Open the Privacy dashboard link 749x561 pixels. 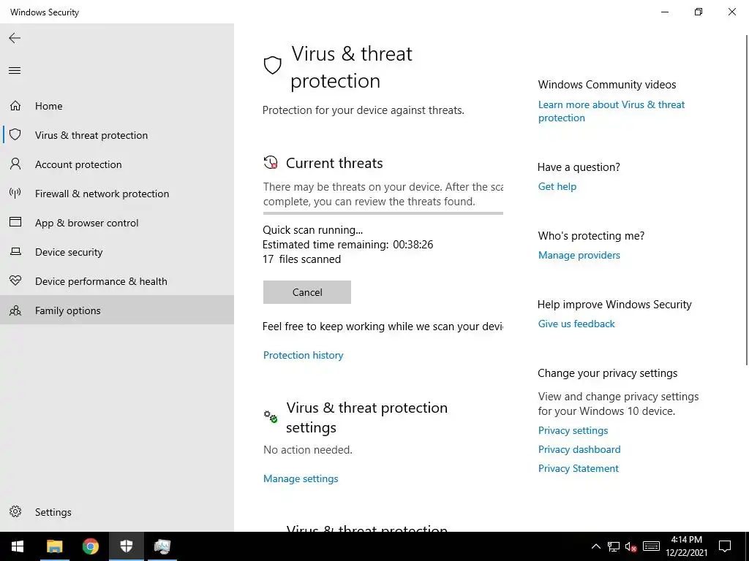(x=579, y=449)
